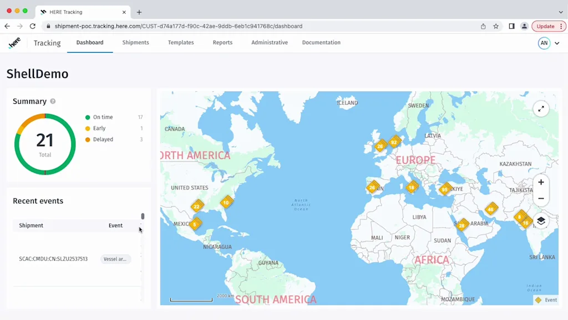The image size is (568, 320).
Task: Open the Documentation page
Action: [x=321, y=42]
